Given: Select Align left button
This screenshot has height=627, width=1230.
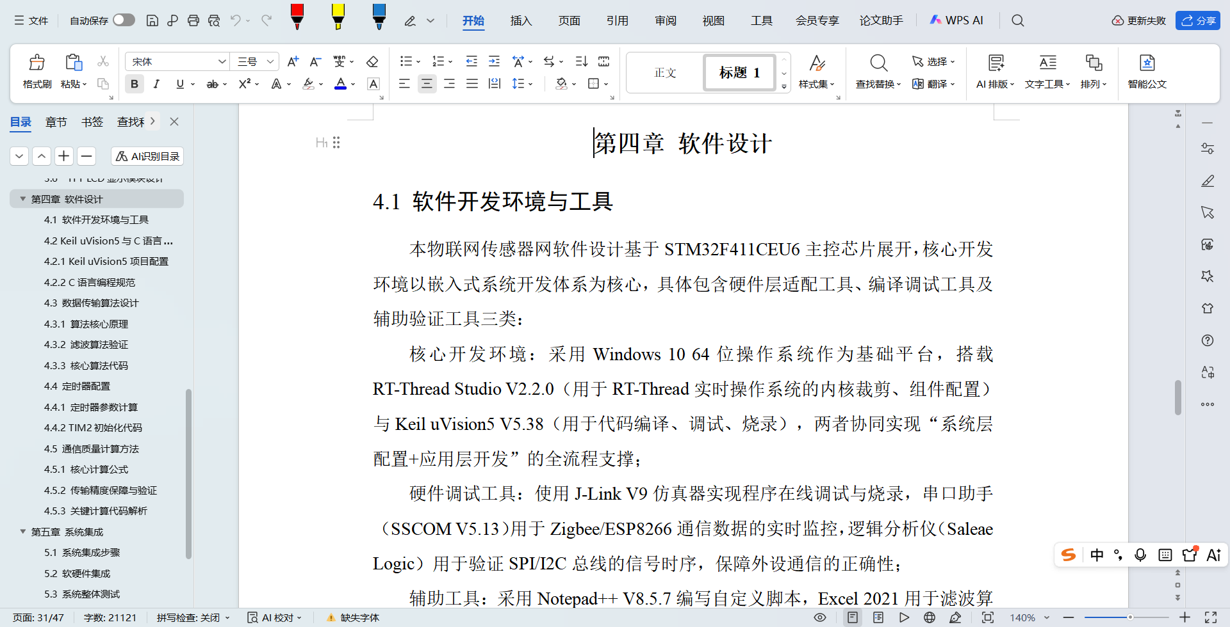Looking at the screenshot, I should (404, 84).
